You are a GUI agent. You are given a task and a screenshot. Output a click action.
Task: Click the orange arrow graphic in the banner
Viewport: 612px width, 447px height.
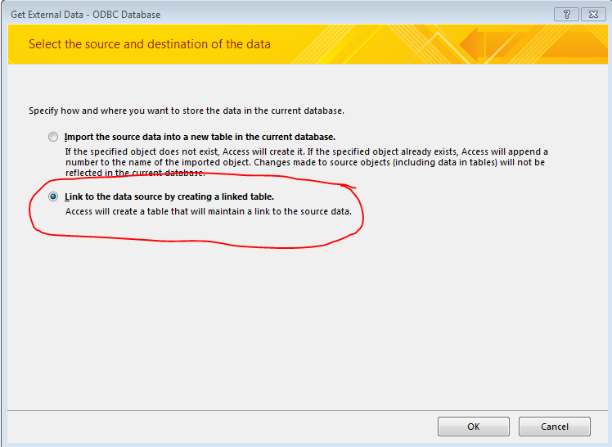tap(472, 45)
